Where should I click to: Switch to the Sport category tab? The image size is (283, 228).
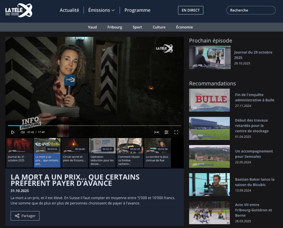[137, 27]
